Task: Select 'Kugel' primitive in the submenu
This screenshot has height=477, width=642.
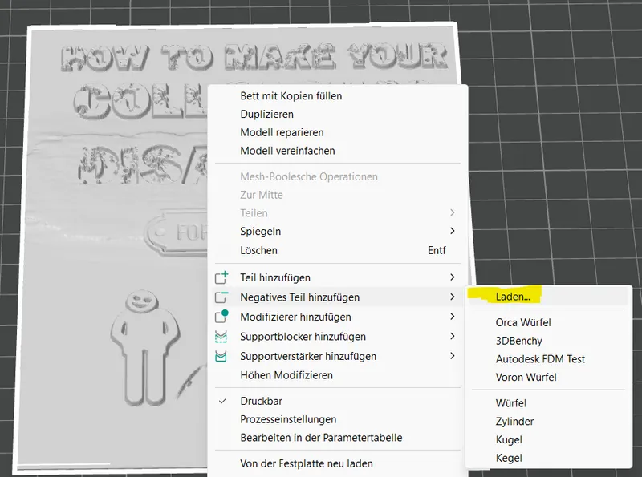Action: point(509,440)
